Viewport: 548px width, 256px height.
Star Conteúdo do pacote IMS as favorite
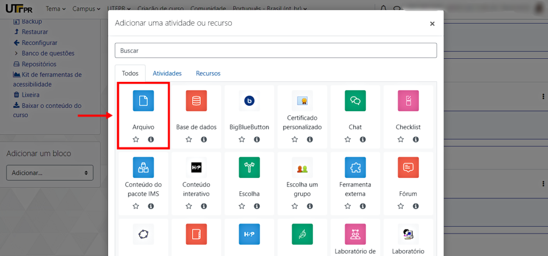pos(136,206)
